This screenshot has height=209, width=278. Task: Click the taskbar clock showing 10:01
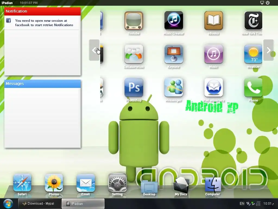pos(268,204)
